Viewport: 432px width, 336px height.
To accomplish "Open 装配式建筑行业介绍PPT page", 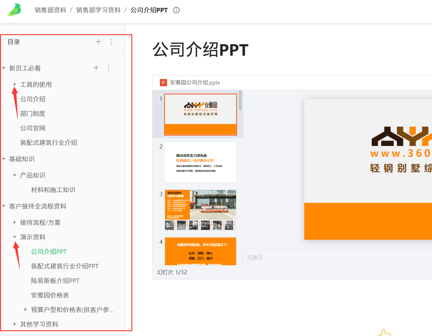I will pyautogui.click(x=65, y=266).
